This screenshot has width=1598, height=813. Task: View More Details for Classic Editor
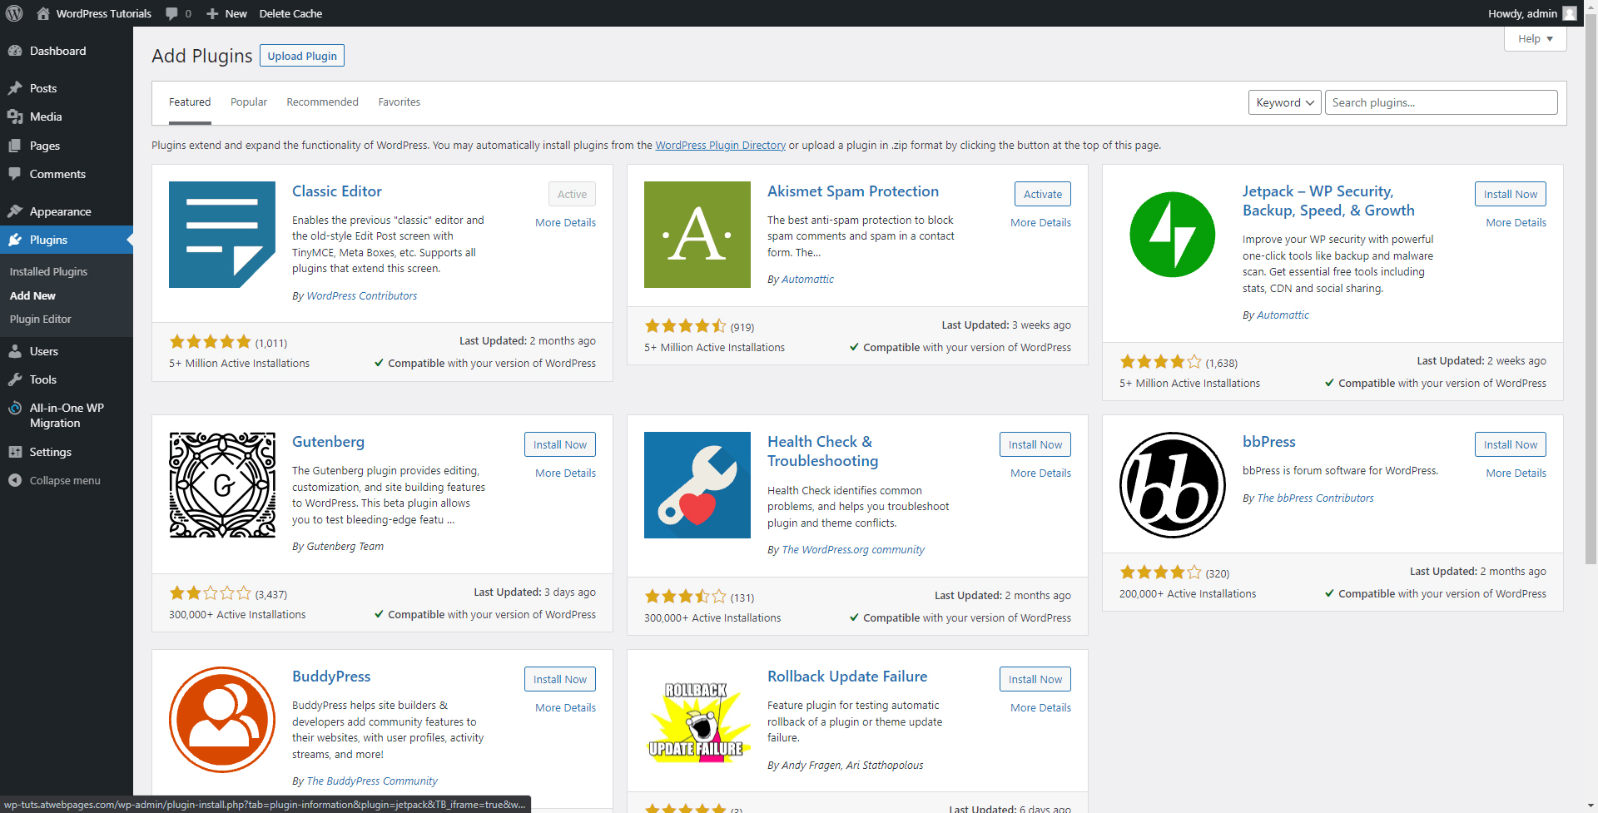(565, 222)
